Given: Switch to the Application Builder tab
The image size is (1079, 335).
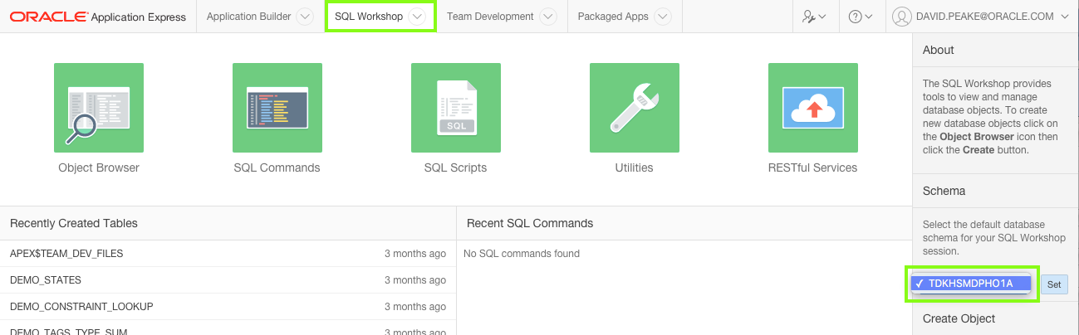Looking at the screenshot, I should pos(248,17).
